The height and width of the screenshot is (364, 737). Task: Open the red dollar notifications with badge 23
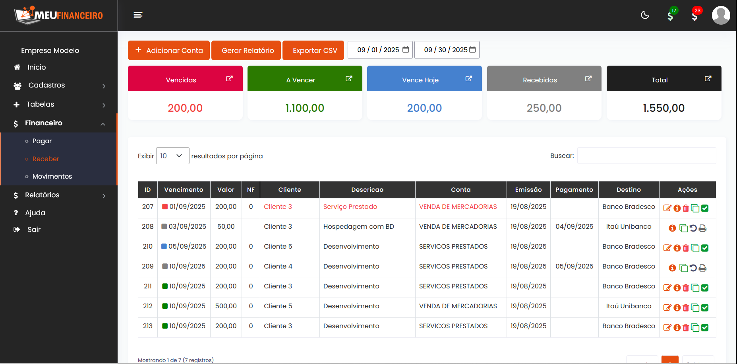(695, 16)
